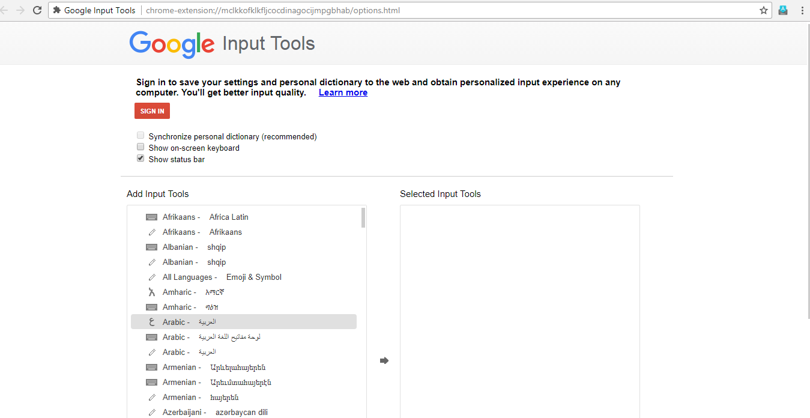Click the add arrow between the lists
Image resolution: width=810 pixels, height=418 pixels.
[384, 360]
